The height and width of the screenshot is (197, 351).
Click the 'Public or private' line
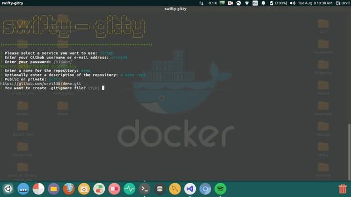[x=31, y=79]
